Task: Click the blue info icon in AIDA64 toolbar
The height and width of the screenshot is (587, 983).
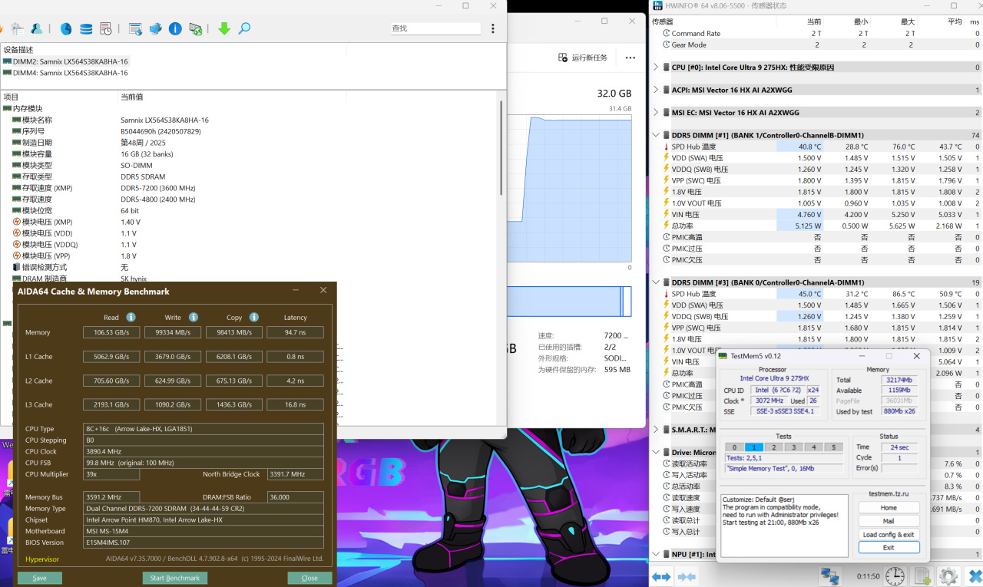Action: tap(175, 28)
